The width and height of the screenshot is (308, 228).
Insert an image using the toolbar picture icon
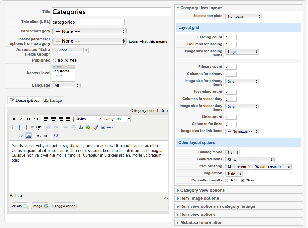point(88,127)
